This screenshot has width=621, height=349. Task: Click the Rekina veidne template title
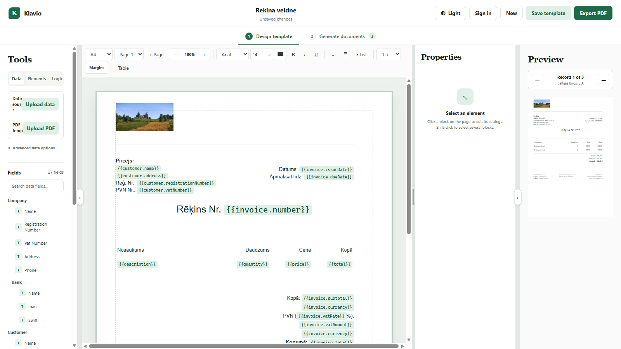point(276,10)
